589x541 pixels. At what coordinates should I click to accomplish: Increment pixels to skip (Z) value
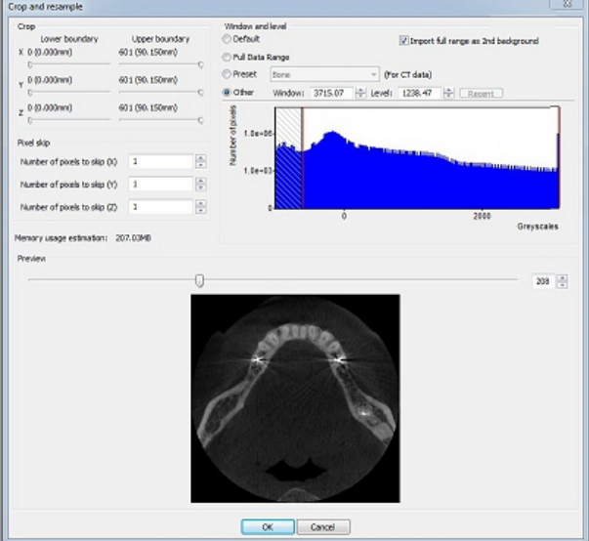tap(201, 203)
